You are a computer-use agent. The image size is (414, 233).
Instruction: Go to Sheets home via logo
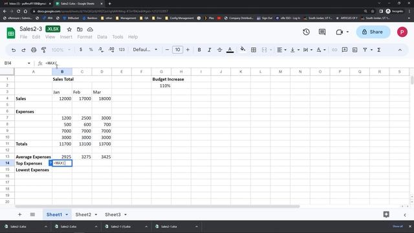pyautogui.click(x=11, y=33)
